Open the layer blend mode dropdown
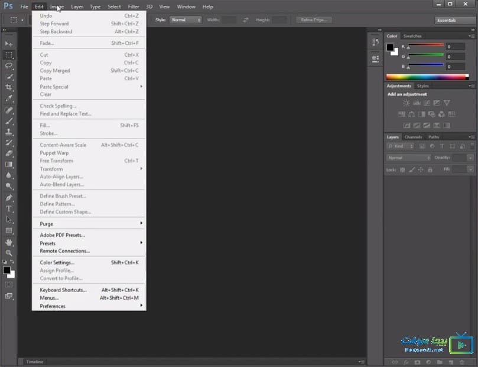Viewport: 478px width, 367px height. pos(408,158)
